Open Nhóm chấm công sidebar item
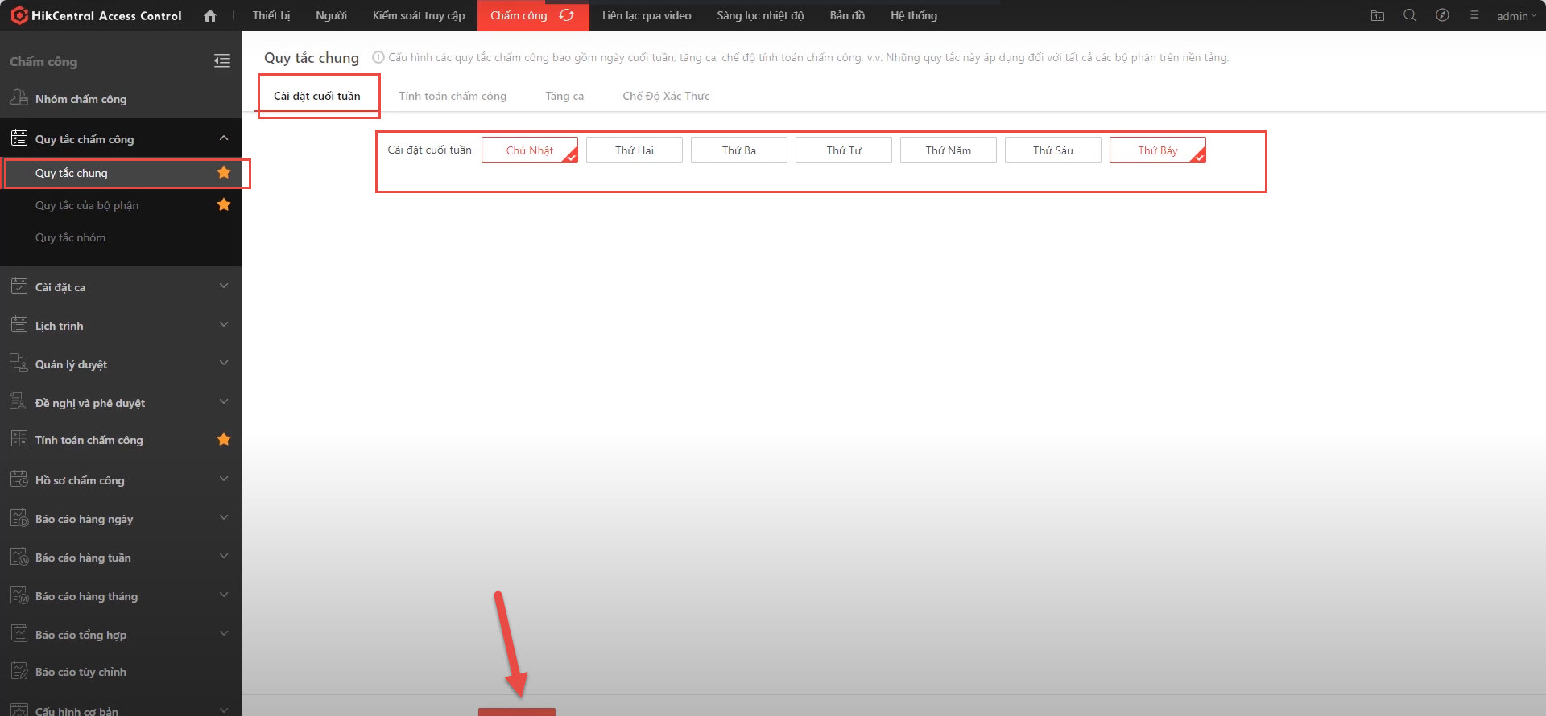The image size is (1546, 716). point(81,99)
